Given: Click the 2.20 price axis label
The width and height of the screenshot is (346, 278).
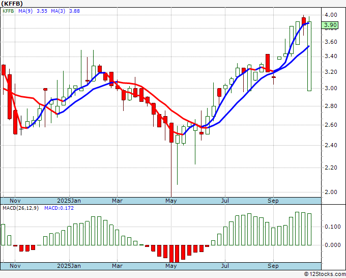Looking at the screenshot, I should pos(331,168).
